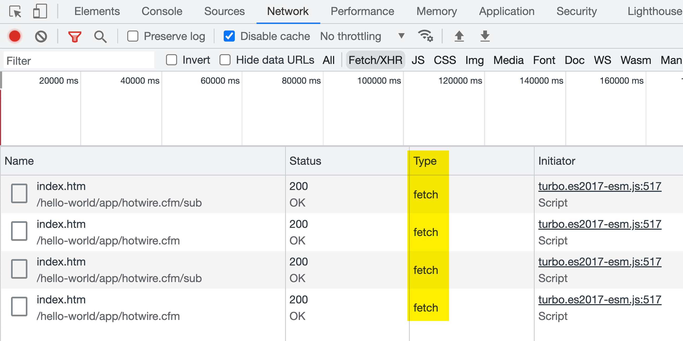The image size is (683, 341).
Task: Open the No throttling dropdown
Action: (362, 36)
